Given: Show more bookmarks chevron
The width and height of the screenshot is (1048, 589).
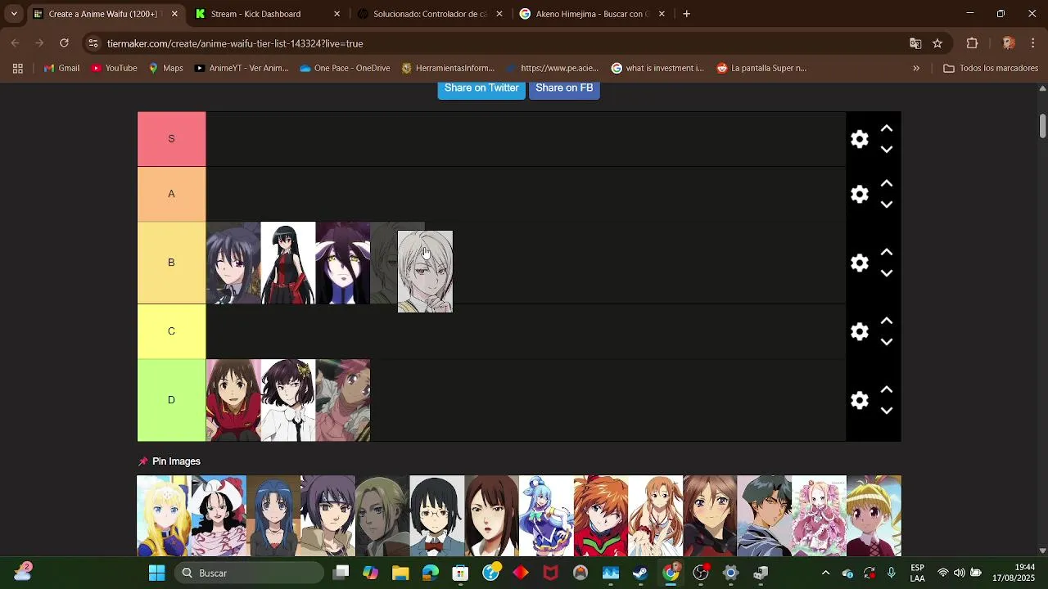Looking at the screenshot, I should [916, 68].
